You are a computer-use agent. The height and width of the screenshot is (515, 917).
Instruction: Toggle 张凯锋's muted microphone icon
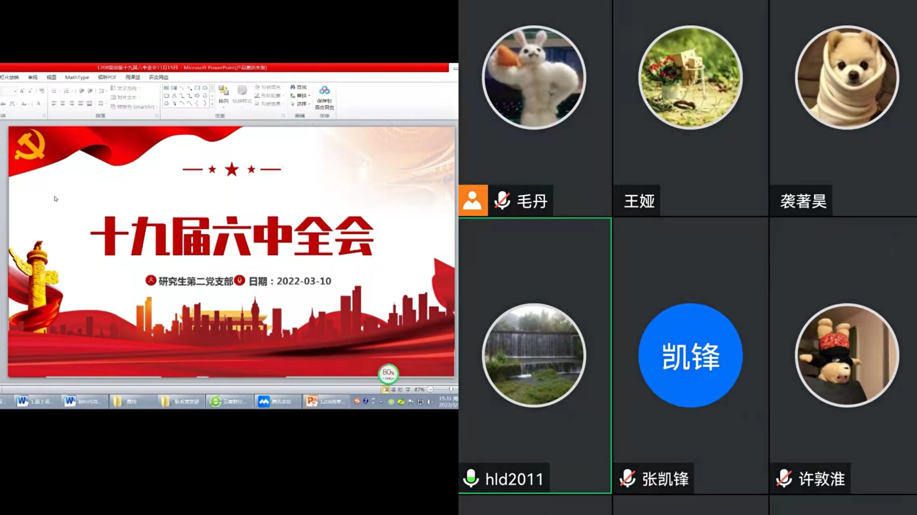pos(628,478)
